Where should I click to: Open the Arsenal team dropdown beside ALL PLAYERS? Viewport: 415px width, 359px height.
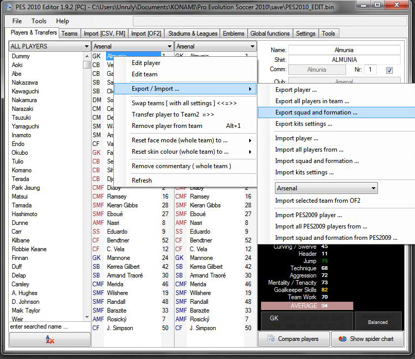pyautogui.click(x=132, y=46)
